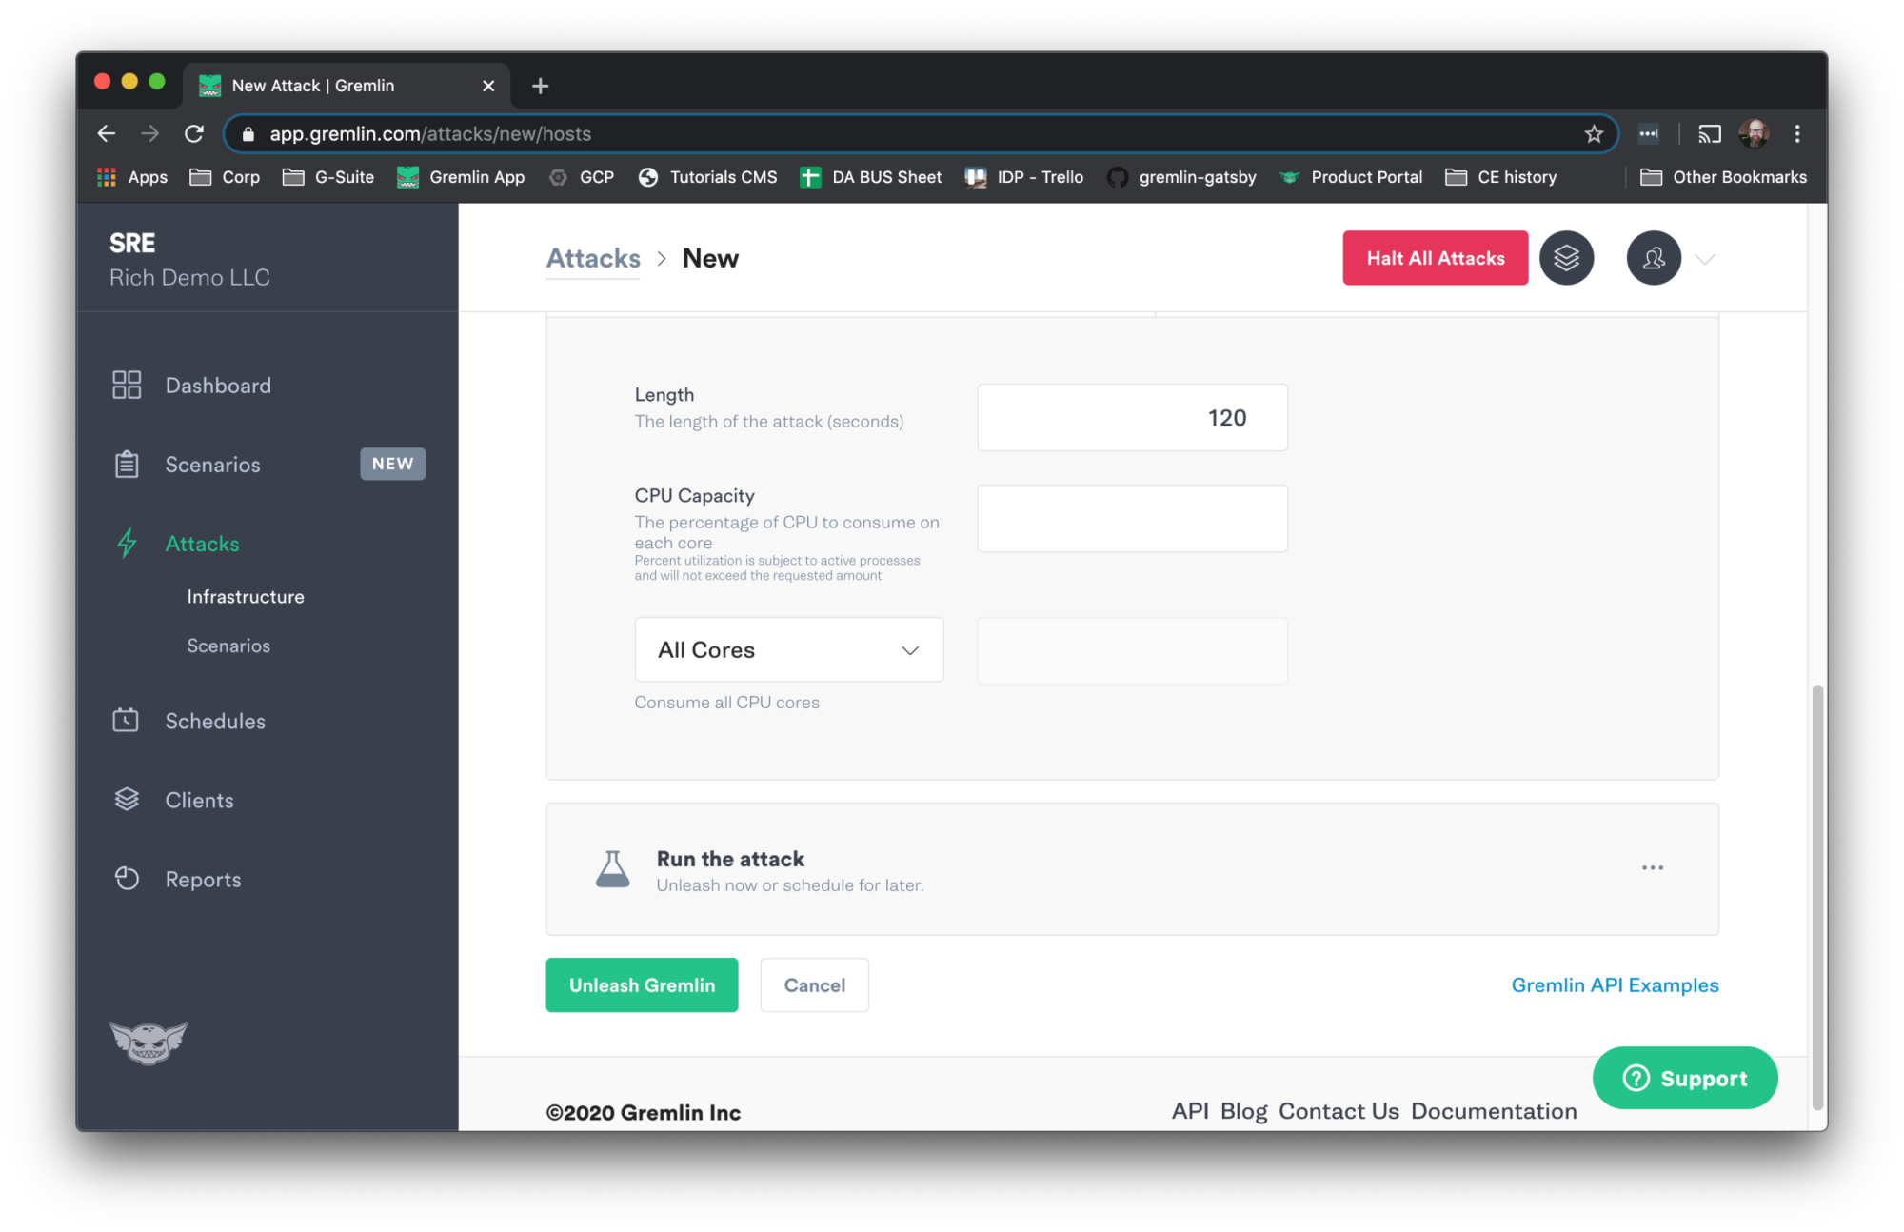
Task: Open the Contact Us footer link
Action: coord(1339,1110)
